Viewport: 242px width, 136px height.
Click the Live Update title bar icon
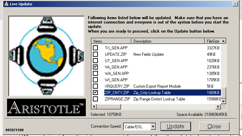(6, 4)
